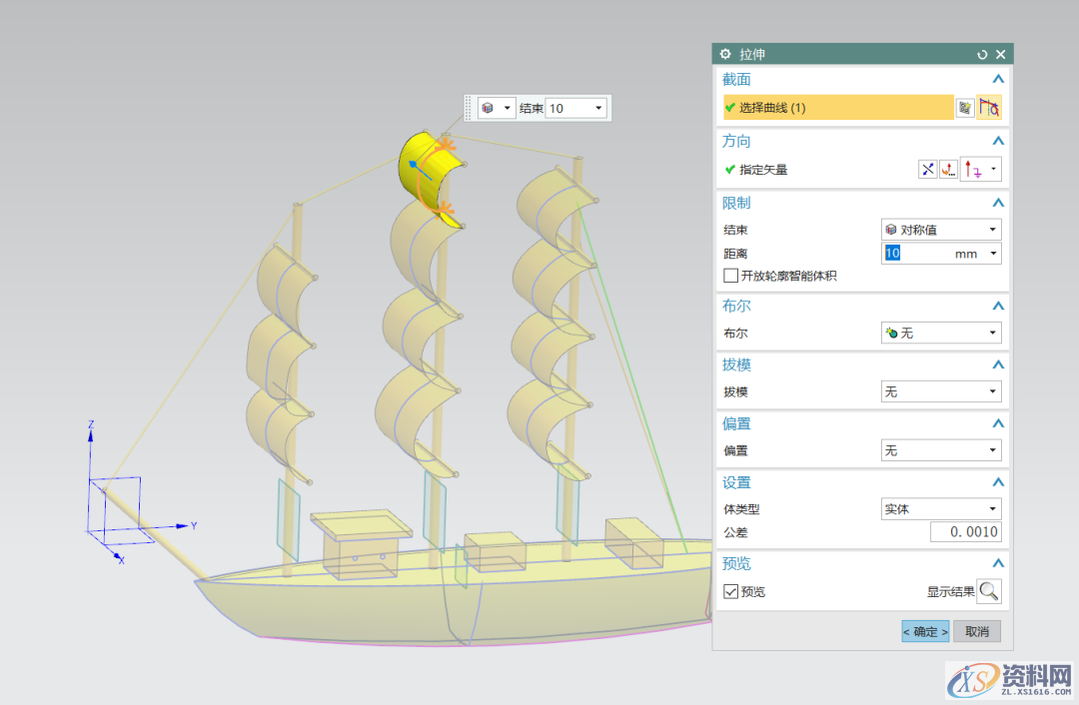Uncheck the 预览 checkbox

click(x=731, y=592)
